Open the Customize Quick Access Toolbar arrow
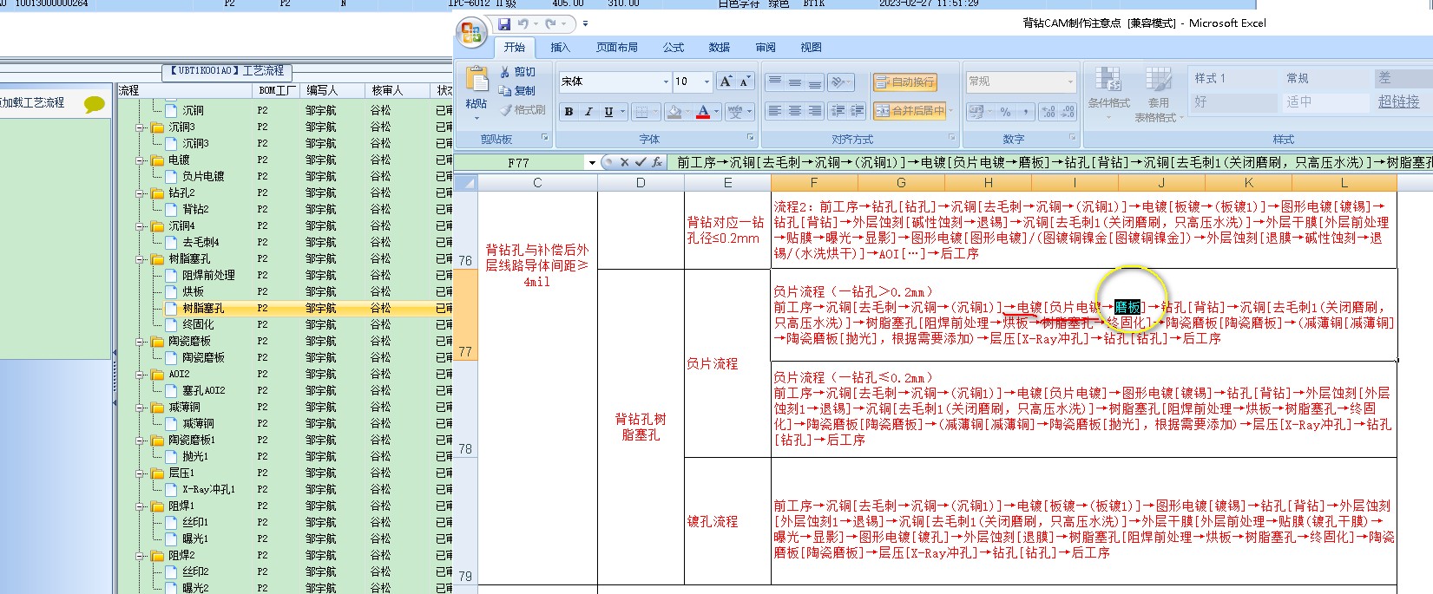The image size is (1433, 594). (585, 24)
